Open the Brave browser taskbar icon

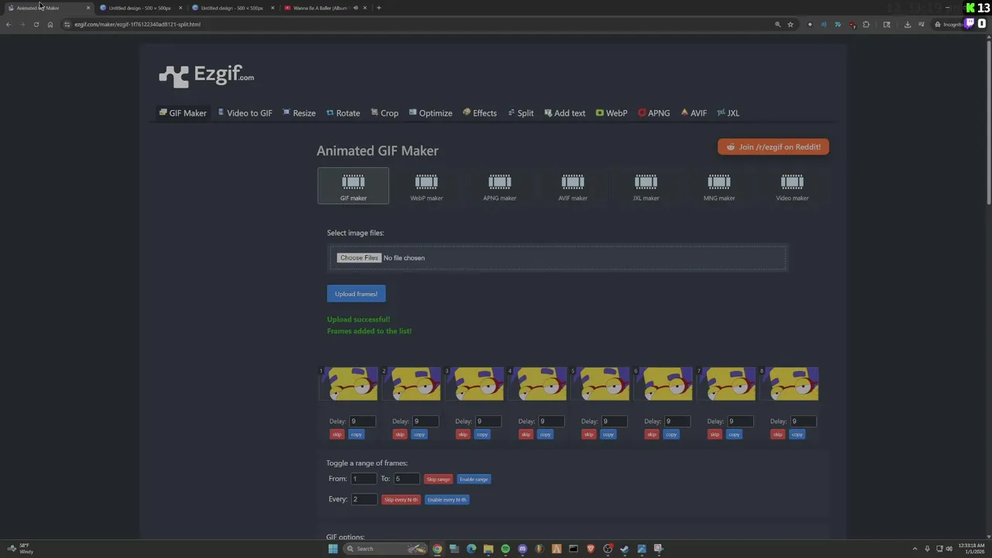tap(591, 549)
